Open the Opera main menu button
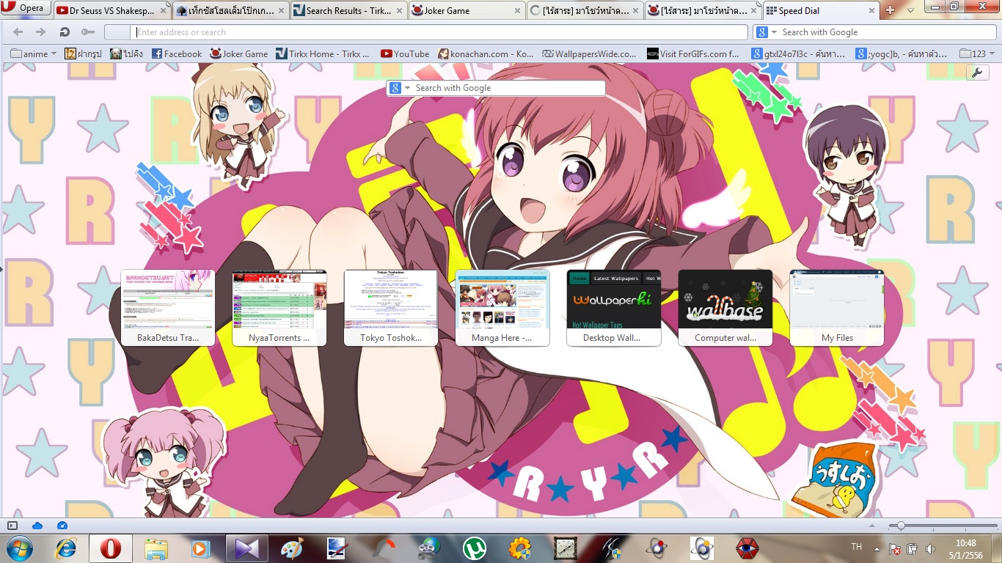The width and height of the screenshot is (1002, 563). (26, 9)
